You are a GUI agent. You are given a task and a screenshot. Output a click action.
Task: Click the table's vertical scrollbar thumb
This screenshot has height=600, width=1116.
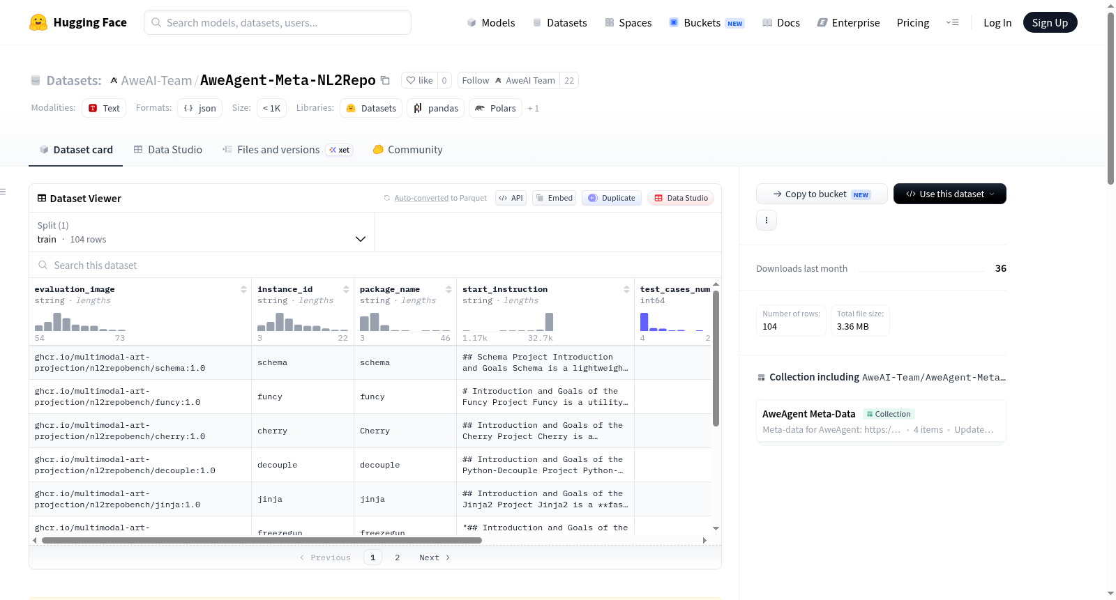click(x=716, y=357)
